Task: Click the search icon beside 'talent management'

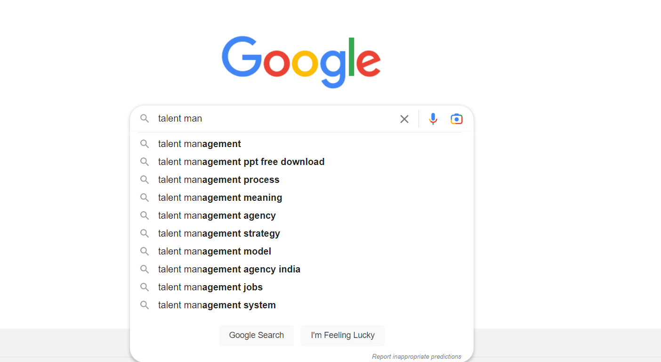Action: coord(145,144)
